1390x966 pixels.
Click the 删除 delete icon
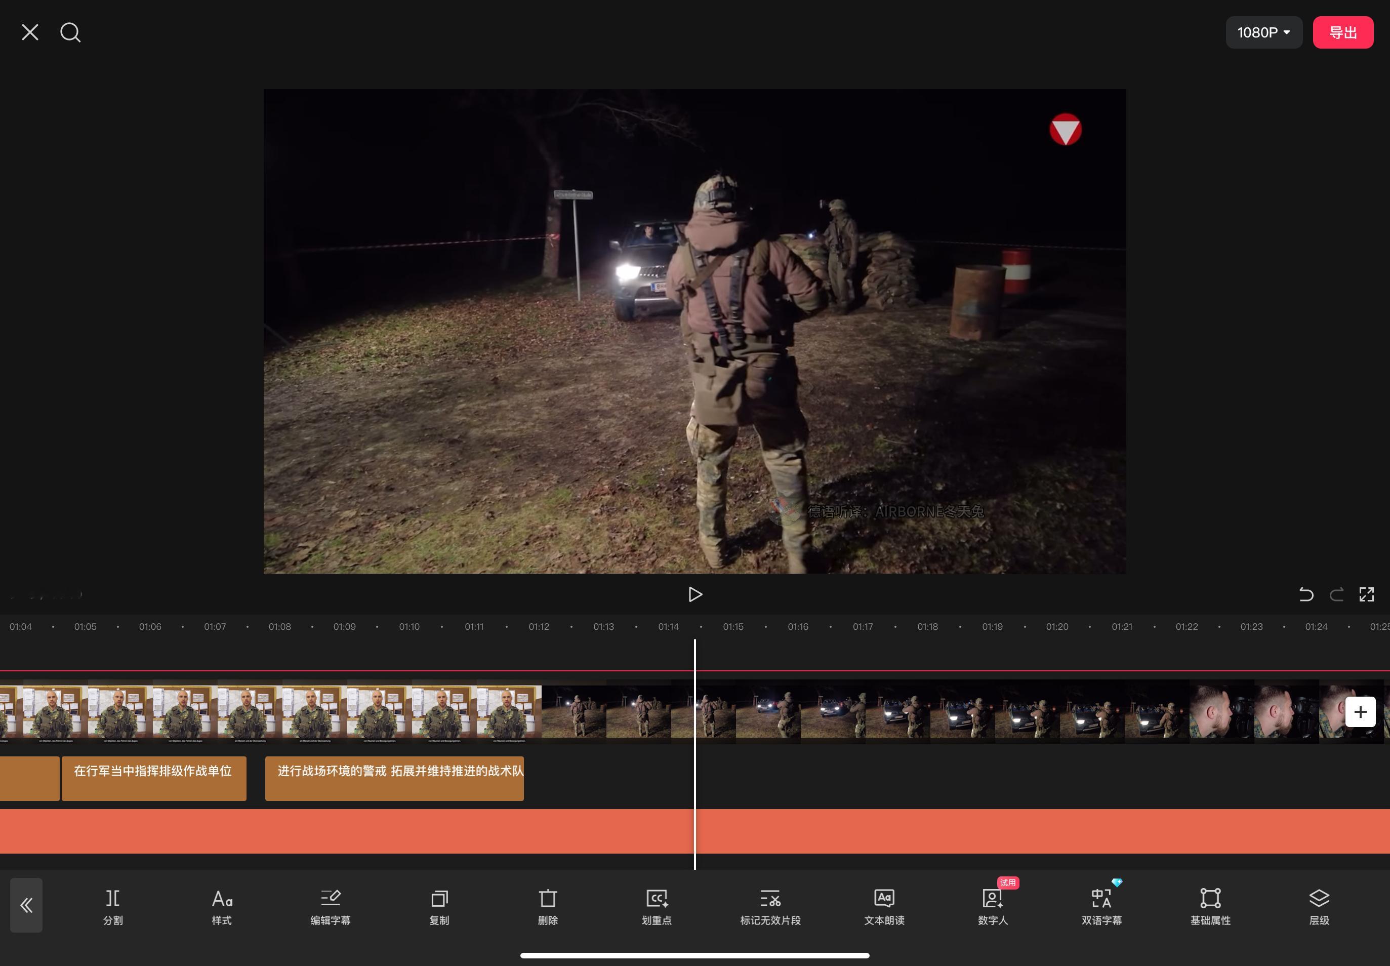pos(548,906)
